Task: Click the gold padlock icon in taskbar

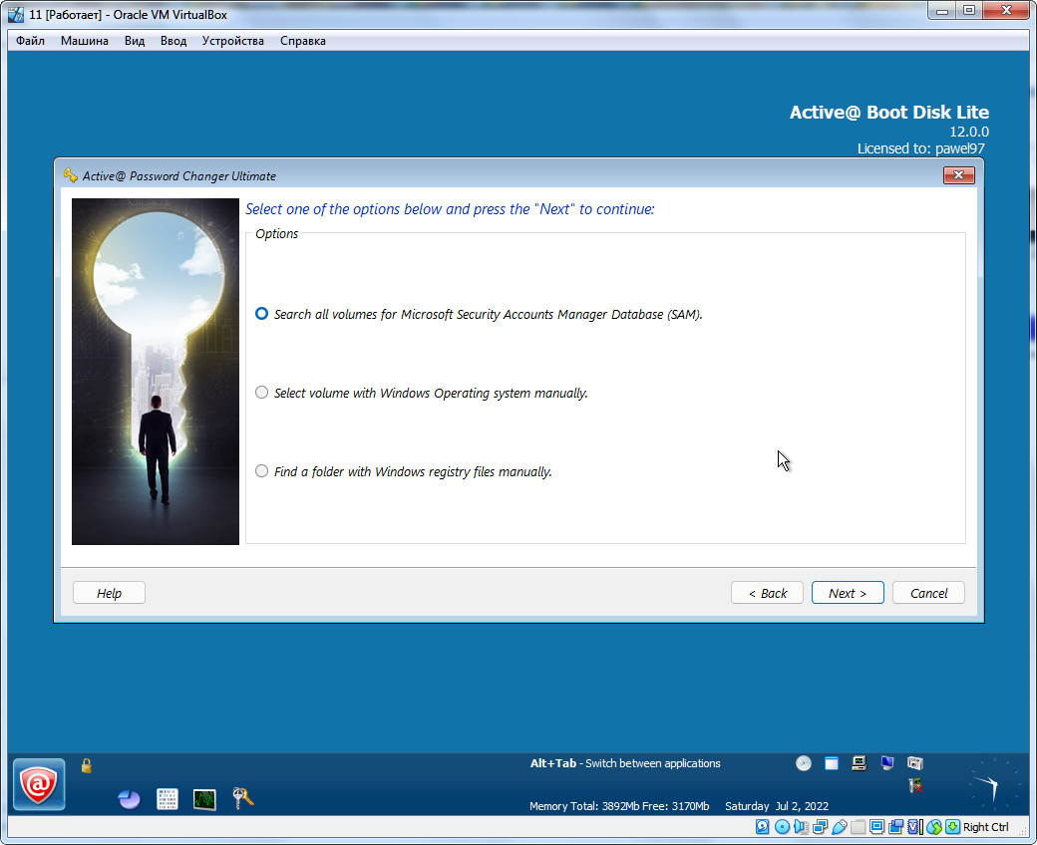Action: point(87,765)
